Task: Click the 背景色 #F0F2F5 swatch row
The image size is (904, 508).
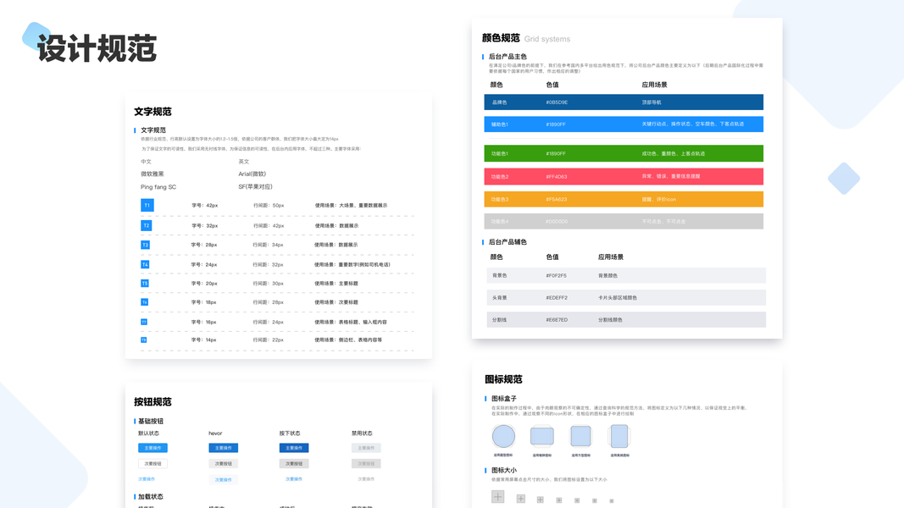Action: pos(626,275)
